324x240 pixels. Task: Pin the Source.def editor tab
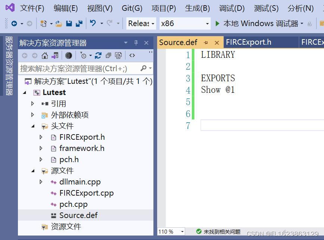pyautogui.click(x=206, y=42)
